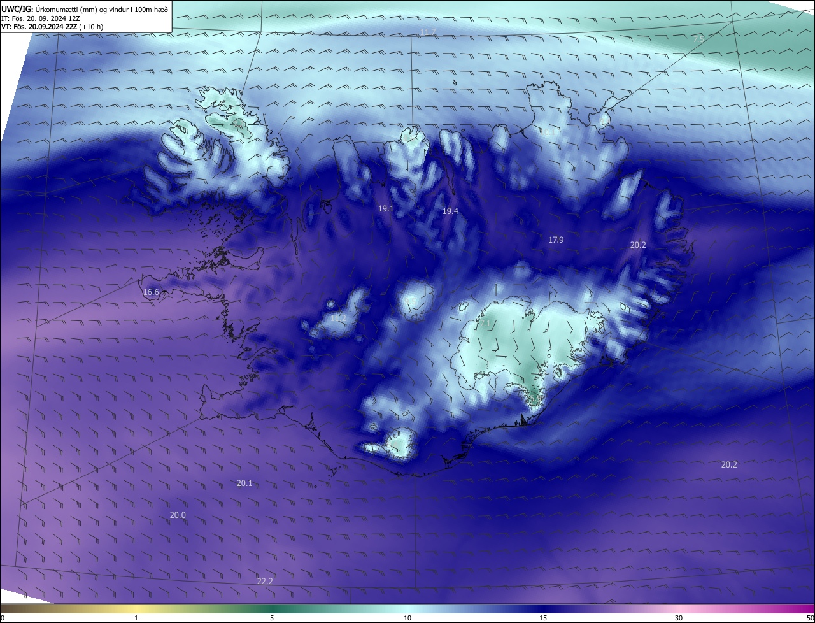
Task: Click the 20.0 value in the southwest ocean
Action: point(178,515)
